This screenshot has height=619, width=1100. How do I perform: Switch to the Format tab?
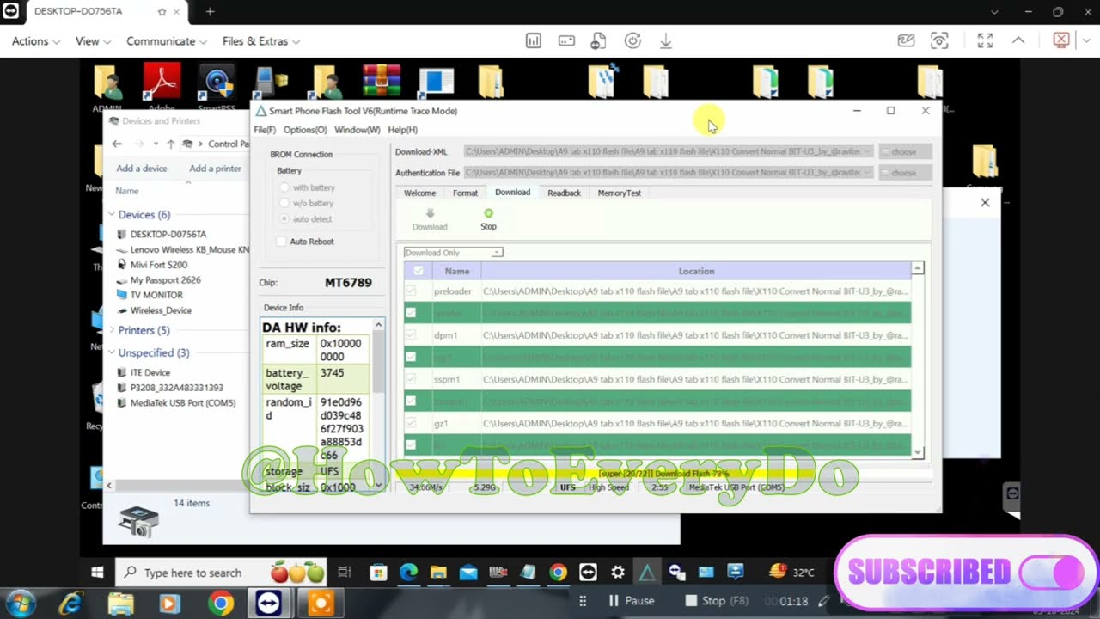point(465,193)
